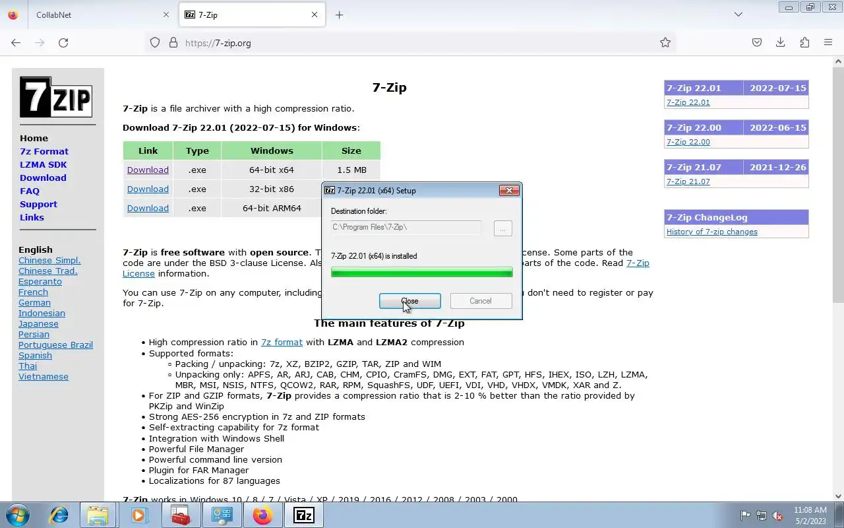844x528 pixels.
Task: Switch language to Vietnamese
Action: (44, 376)
